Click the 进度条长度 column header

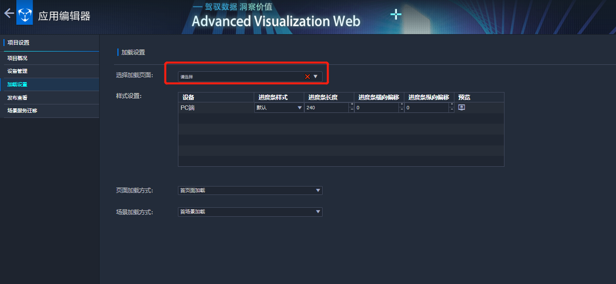click(x=329, y=97)
